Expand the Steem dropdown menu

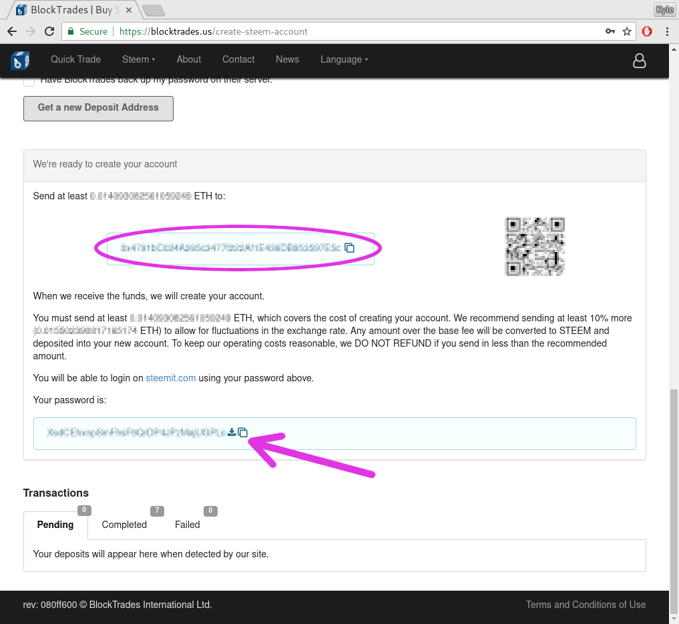click(x=139, y=60)
